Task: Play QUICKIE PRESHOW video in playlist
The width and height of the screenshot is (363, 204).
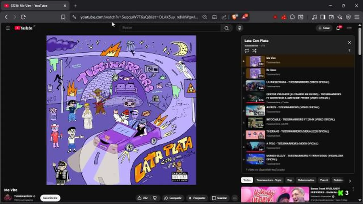Action: pyautogui.click(x=298, y=98)
